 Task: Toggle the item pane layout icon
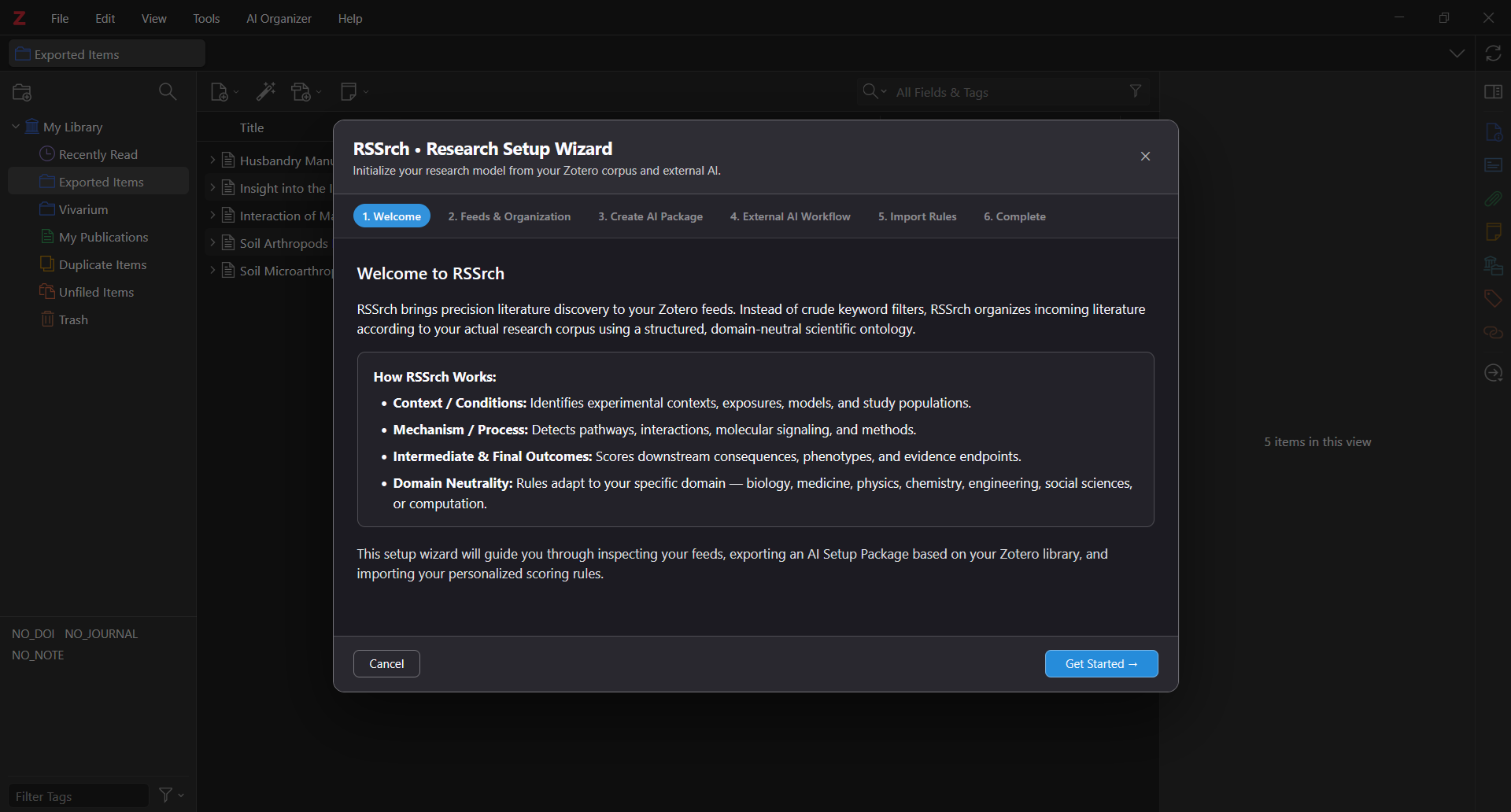[1493, 92]
